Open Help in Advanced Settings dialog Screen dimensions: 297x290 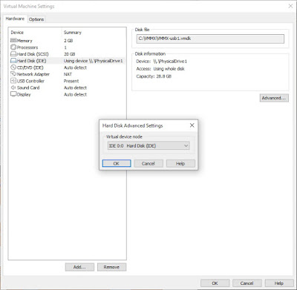click(180, 163)
